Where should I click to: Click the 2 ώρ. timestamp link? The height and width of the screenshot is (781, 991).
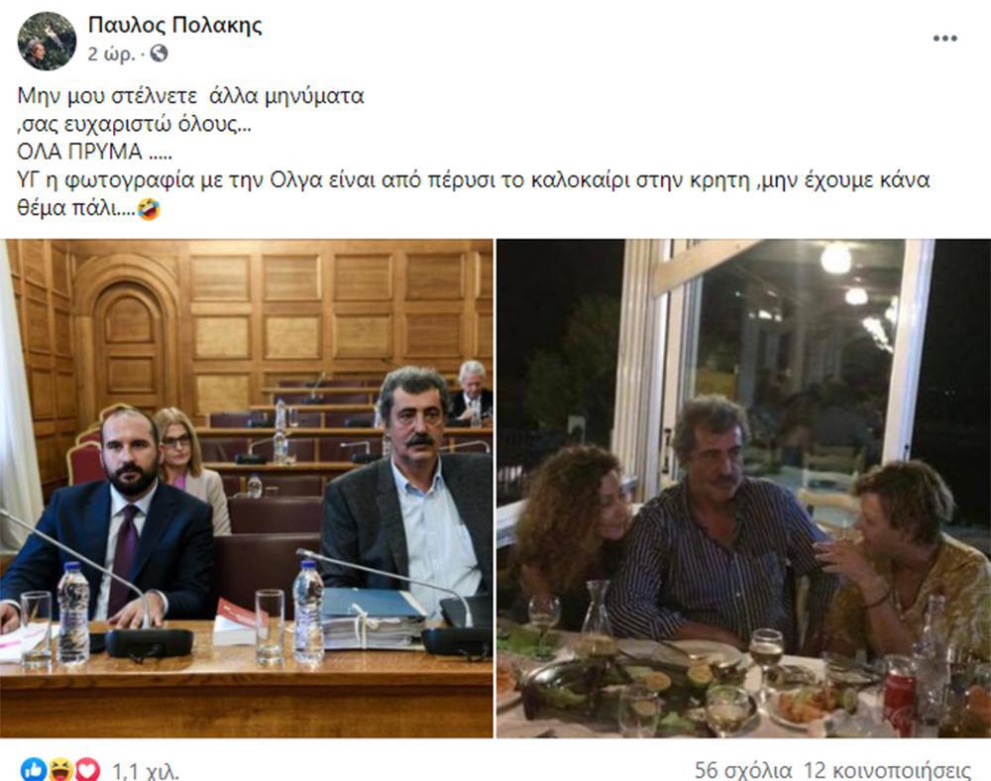(111, 55)
